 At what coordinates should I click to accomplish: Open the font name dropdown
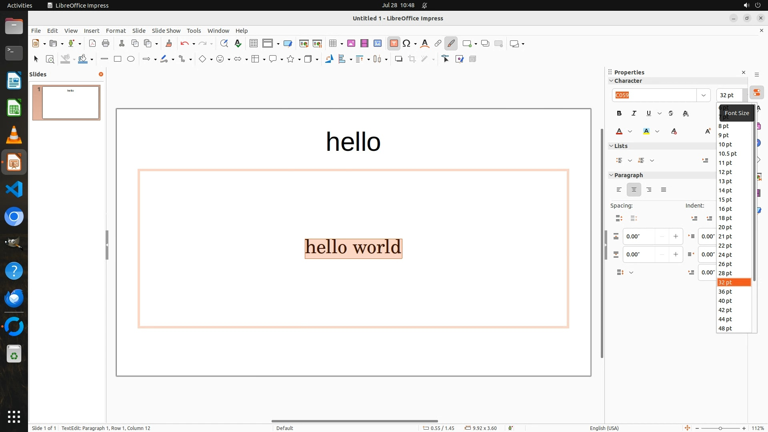(x=703, y=95)
